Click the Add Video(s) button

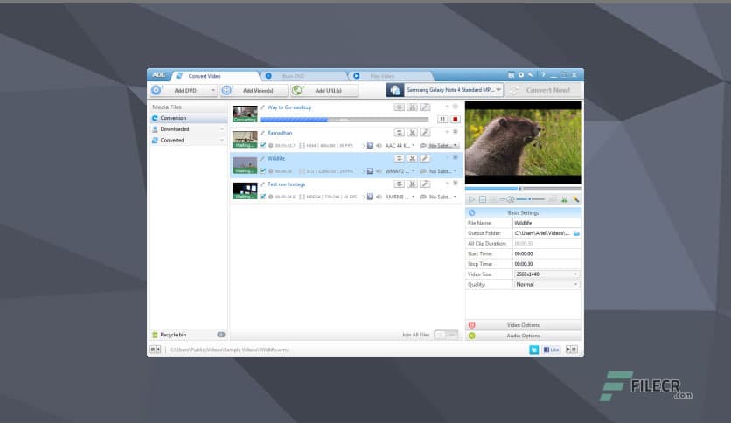[x=254, y=90]
